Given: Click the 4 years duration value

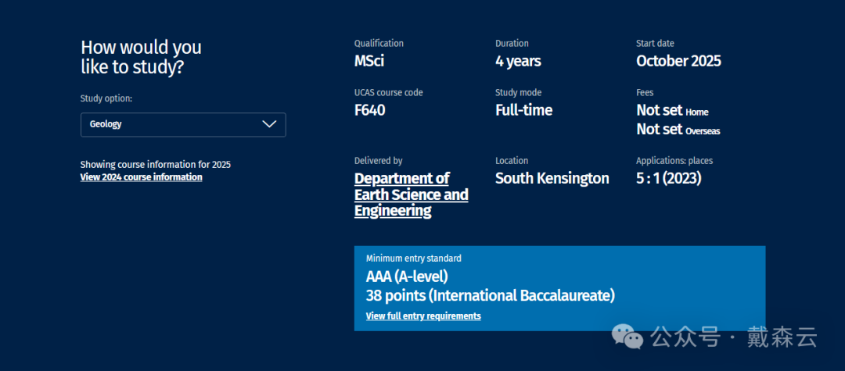Looking at the screenshot, I should tap(518, 61).
